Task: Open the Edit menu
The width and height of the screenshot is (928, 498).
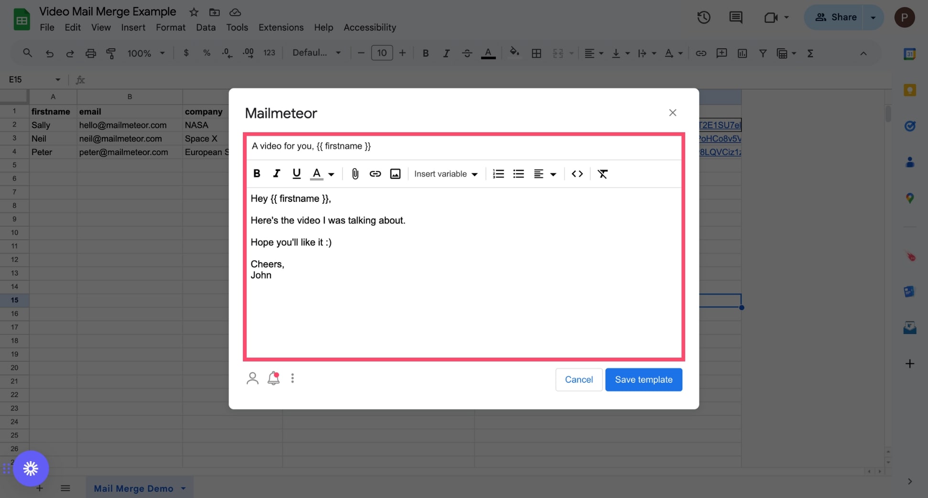Action: click(73, 28)
